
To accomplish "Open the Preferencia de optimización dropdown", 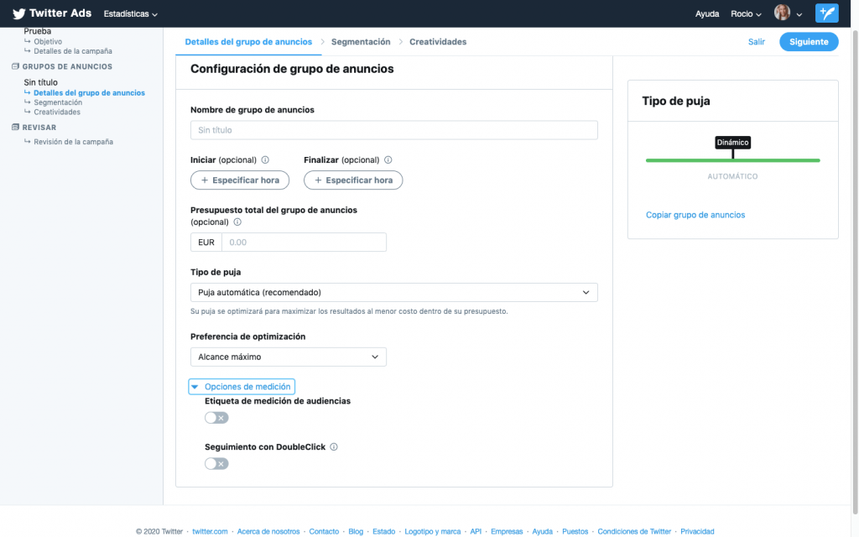I will [288, 356].
